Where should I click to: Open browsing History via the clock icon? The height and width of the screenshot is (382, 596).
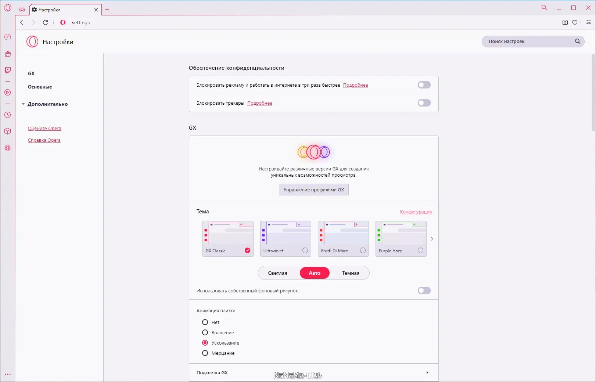pyautogui.click(x=8, y=115)
